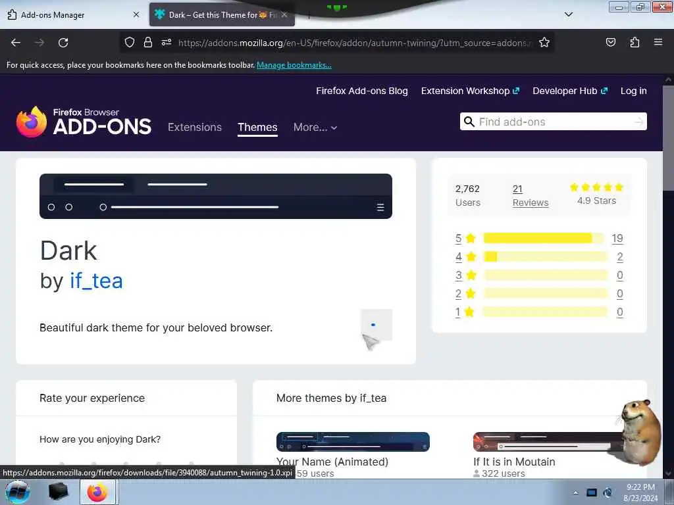Screen dimensions: 674x505
Task: View 4-star reviews
Action: tap(465, 257)
